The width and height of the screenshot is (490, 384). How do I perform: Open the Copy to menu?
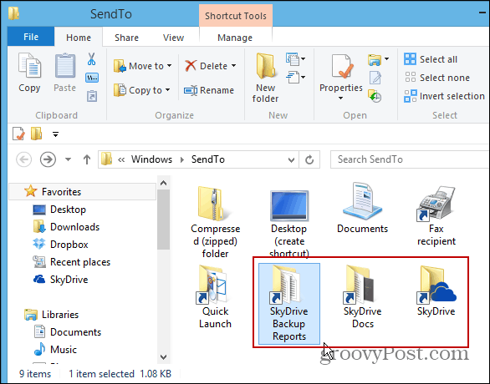pyautogui.click(x=142, y=90)
